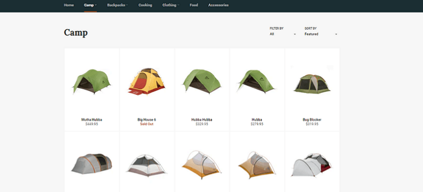This screenshot has width=423, height=192.
Task: Open the Mutha Hubba tent image
Action: [x=92, y=82]
